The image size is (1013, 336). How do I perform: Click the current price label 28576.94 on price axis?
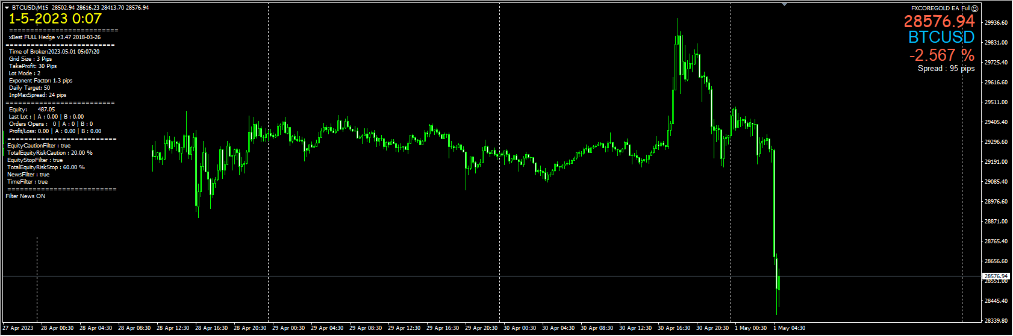996,276
